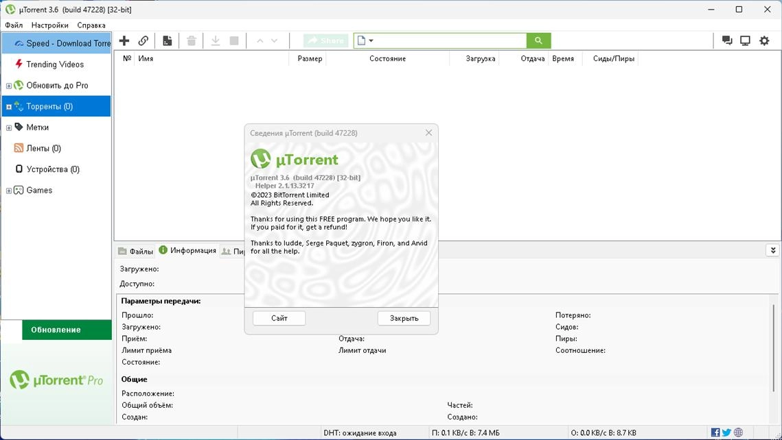Click Закрыть button in about dialog

[404, 318]
